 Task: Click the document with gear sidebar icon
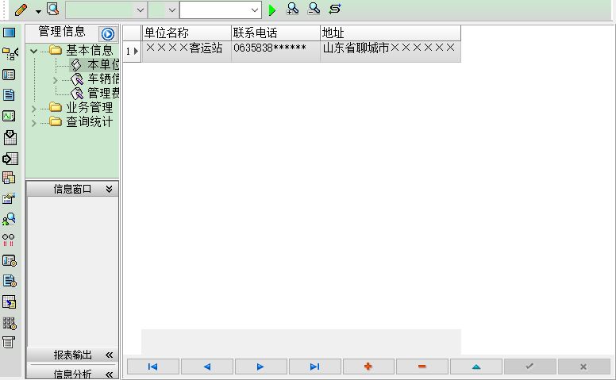[10, 281]
